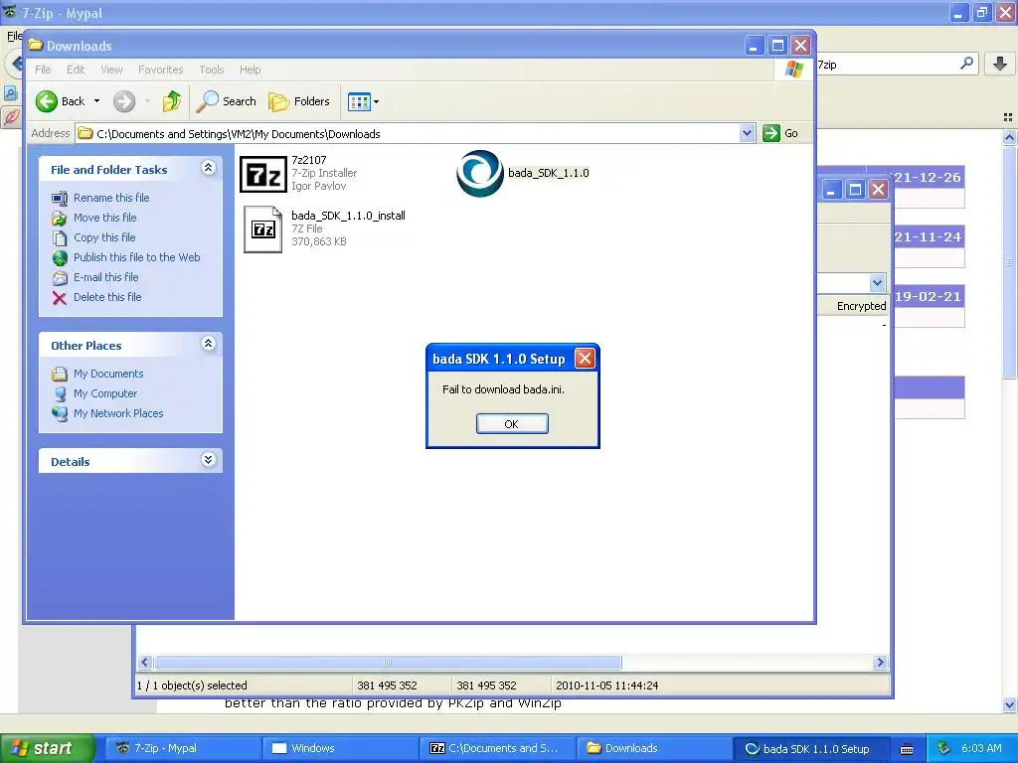This screenshot has width=1018, height=763.
Task: Click Copy this file
Action: point(103,237)
